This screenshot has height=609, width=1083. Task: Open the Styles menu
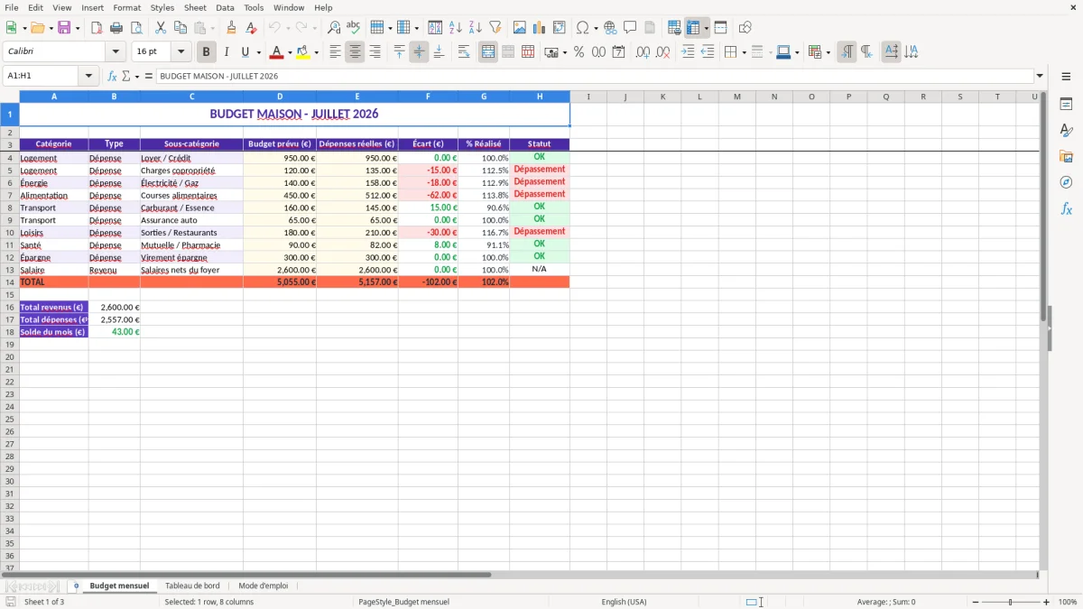pyautogui.click(x=162, y=7)
